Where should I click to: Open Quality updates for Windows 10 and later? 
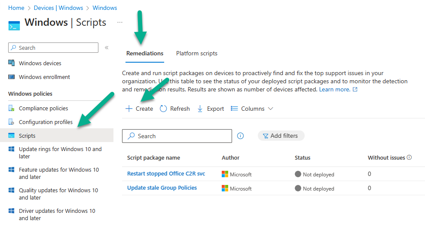coord(58,194)
